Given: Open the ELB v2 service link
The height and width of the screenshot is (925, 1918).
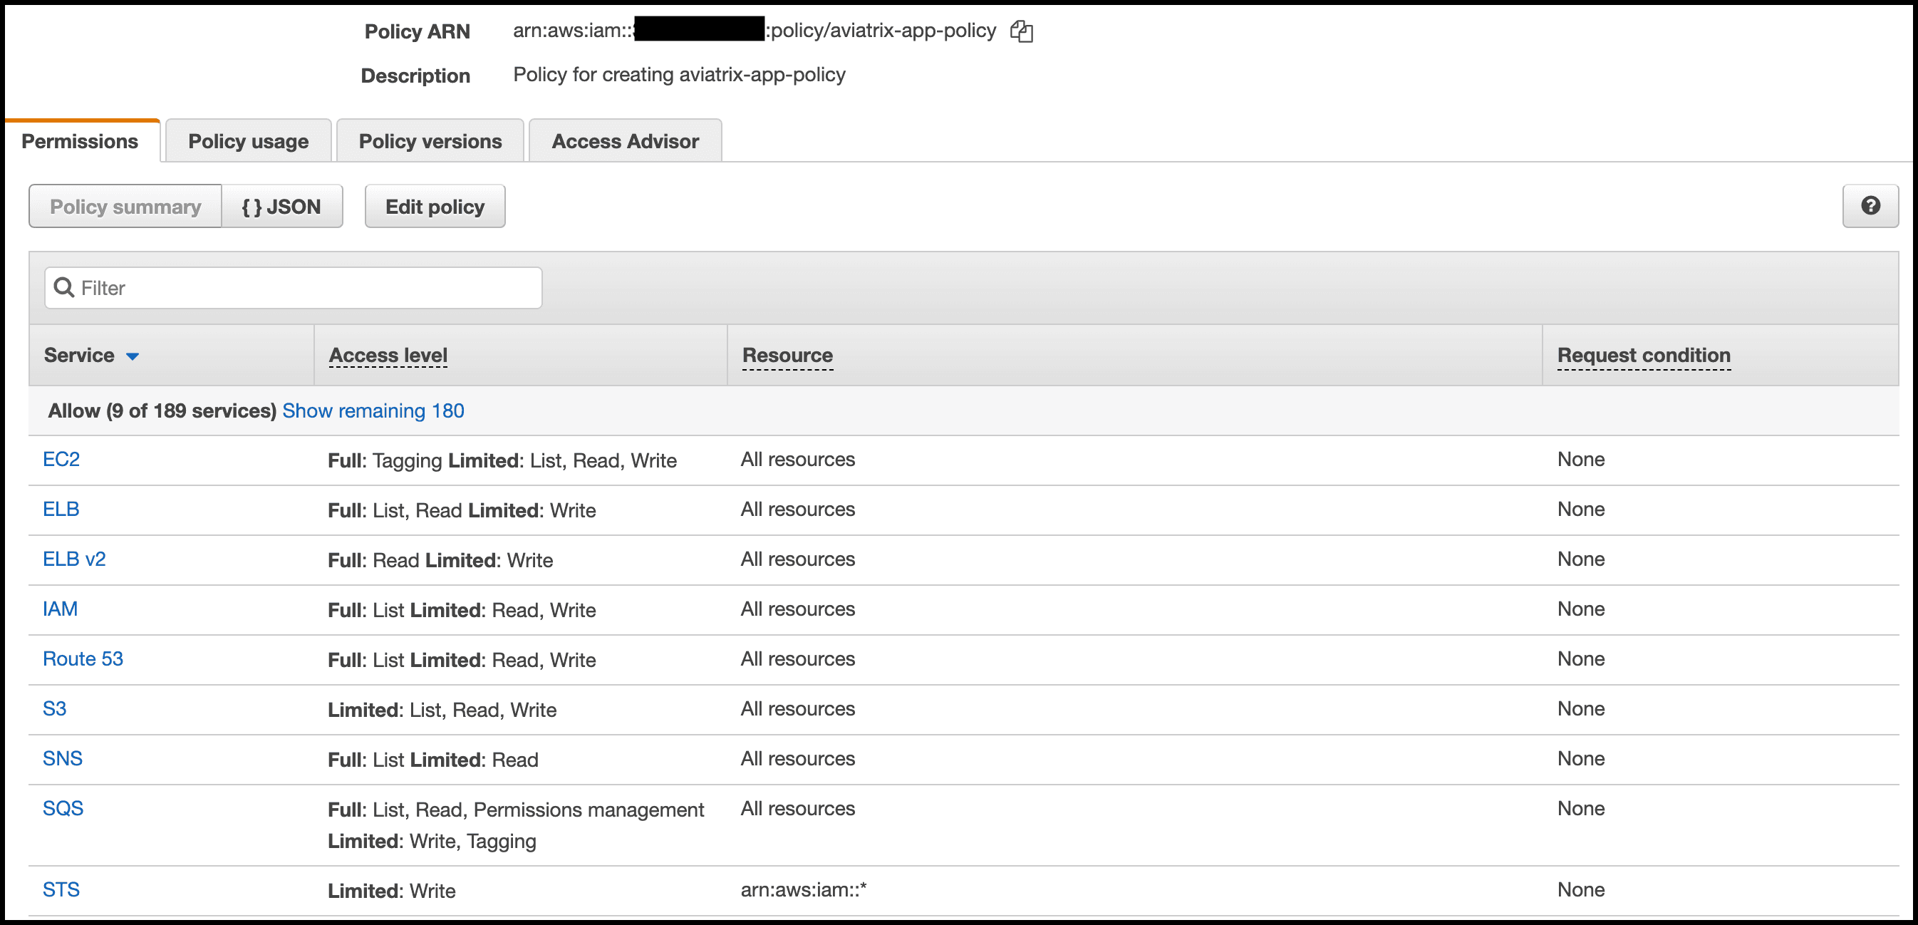Looking at the screenshot, I should (x=75, y=559).
